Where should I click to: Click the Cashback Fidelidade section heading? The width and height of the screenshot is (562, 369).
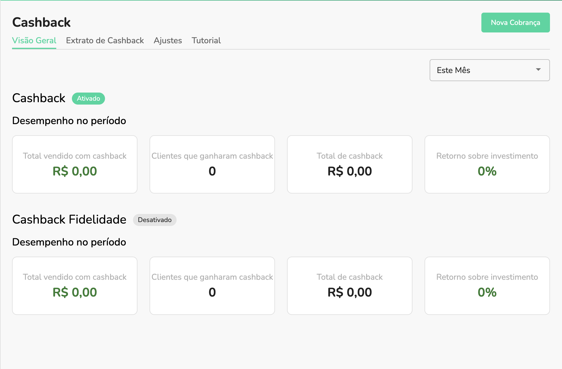pos(69,220)
